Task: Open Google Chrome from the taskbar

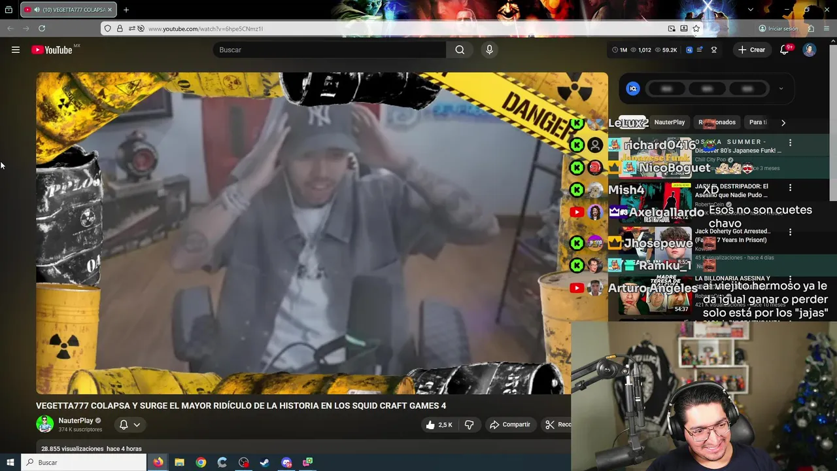Action: point(201,462)
